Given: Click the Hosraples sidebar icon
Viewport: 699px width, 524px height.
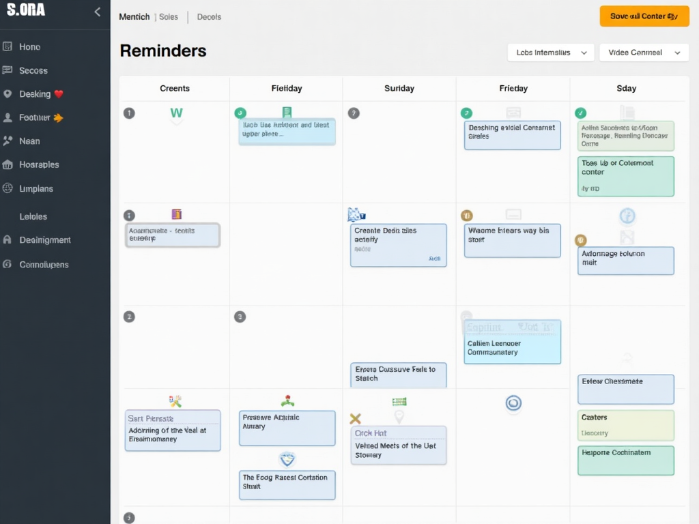Looking at the screenshot, I should click(x=8, y=164).
